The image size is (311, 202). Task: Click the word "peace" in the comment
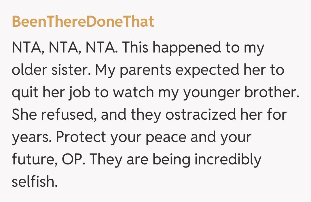[x=166, y=137]
